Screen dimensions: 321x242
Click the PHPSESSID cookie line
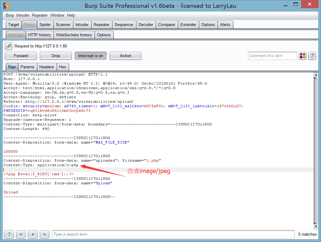[47, 111]
